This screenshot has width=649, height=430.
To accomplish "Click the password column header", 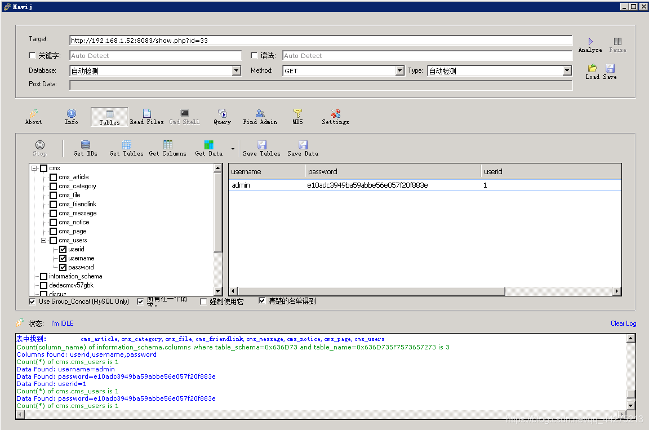I will click(393, 171).
